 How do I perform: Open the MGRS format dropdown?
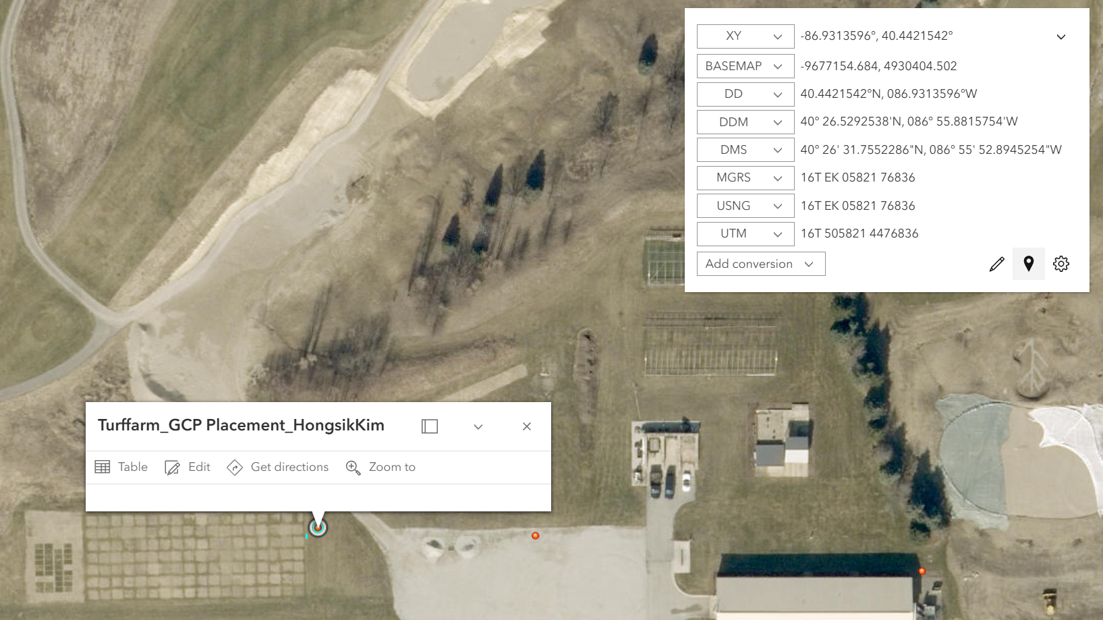coord(745,177)
